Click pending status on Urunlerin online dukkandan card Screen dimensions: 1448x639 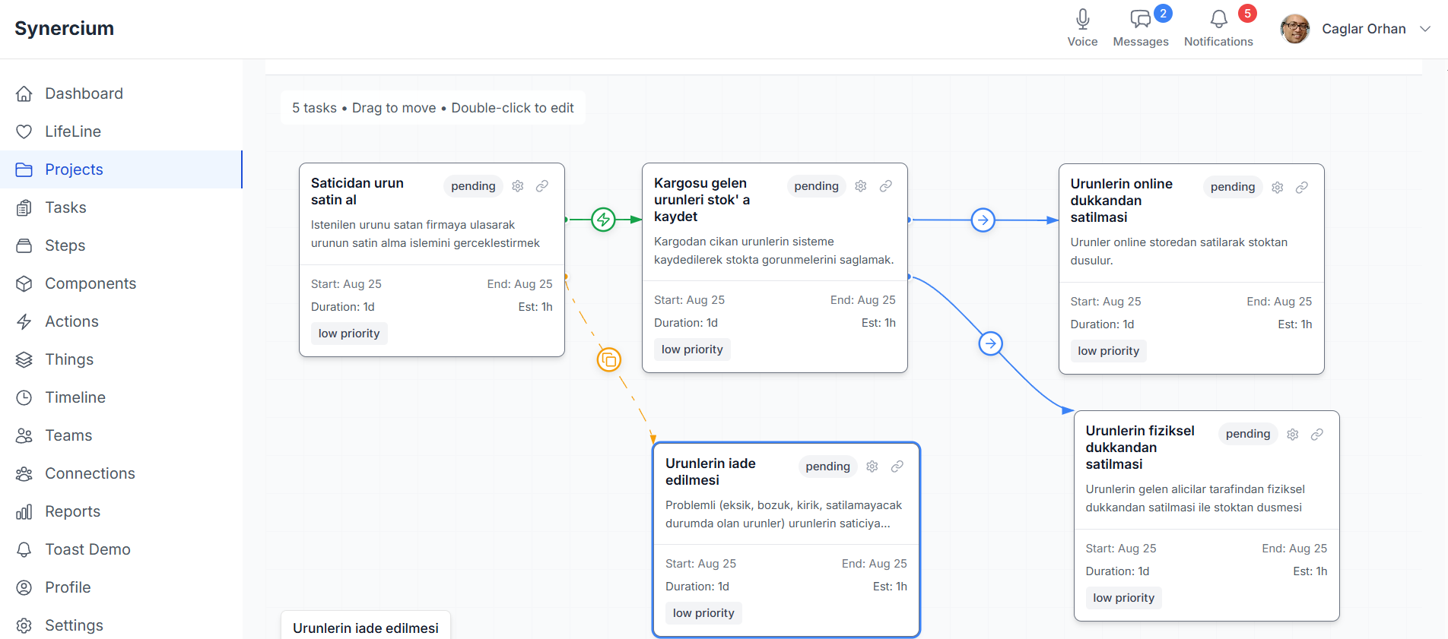pos(1232,187)
